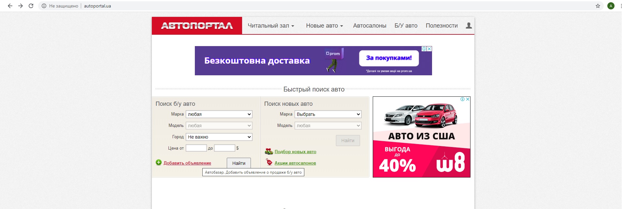This screenshot has width=622, height=209.
Task: Go to the Автосалоны section
Action: [369, 26]
